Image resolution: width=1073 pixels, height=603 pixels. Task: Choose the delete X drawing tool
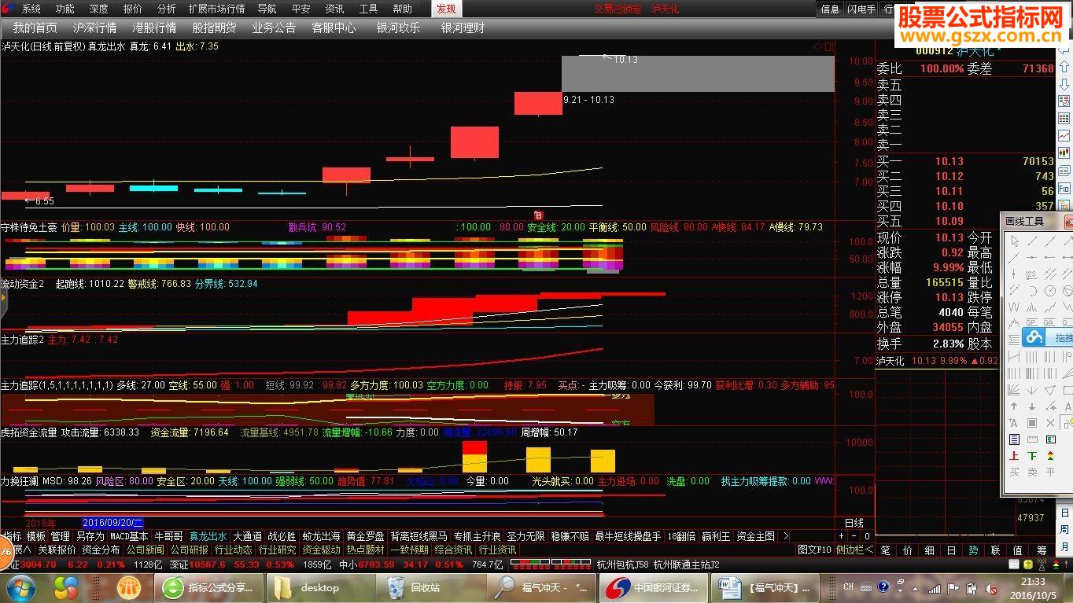[1050, 422]
